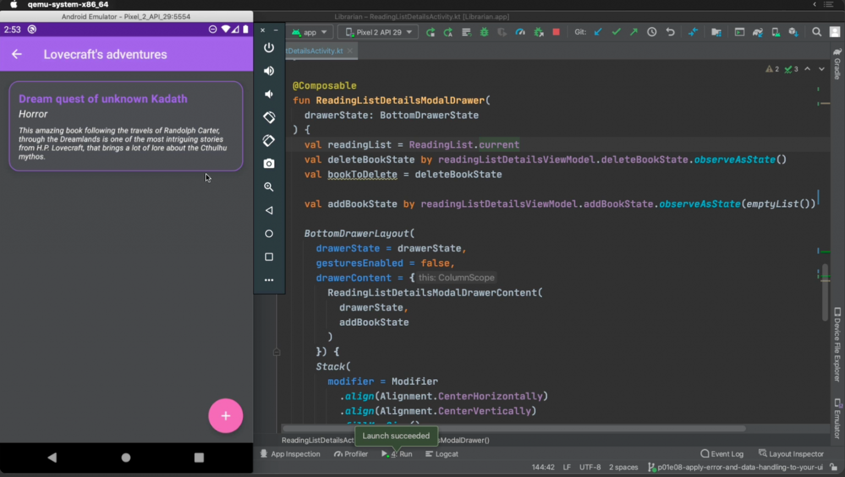Click the Git push arrow
This screenshot has width=845, height=477.
pos(634,32)
